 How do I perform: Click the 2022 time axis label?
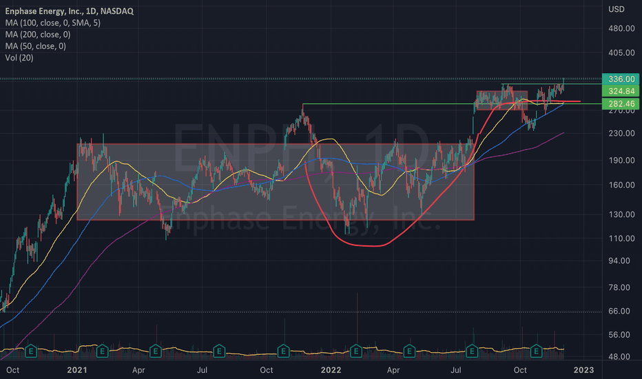(x=331, y=370)
